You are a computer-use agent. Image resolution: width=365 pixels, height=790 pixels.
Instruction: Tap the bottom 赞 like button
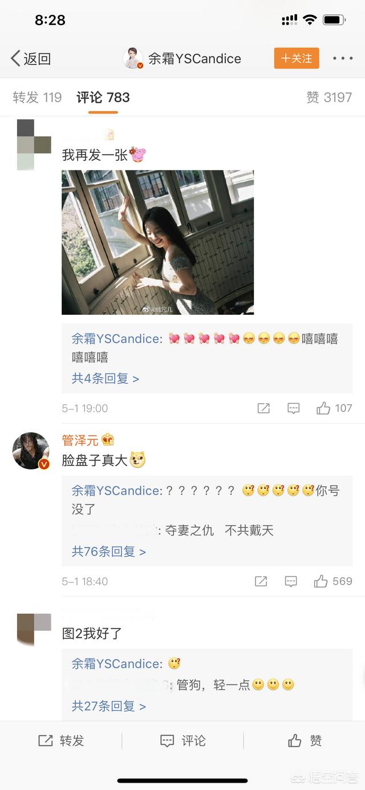[x=305, y=740]
